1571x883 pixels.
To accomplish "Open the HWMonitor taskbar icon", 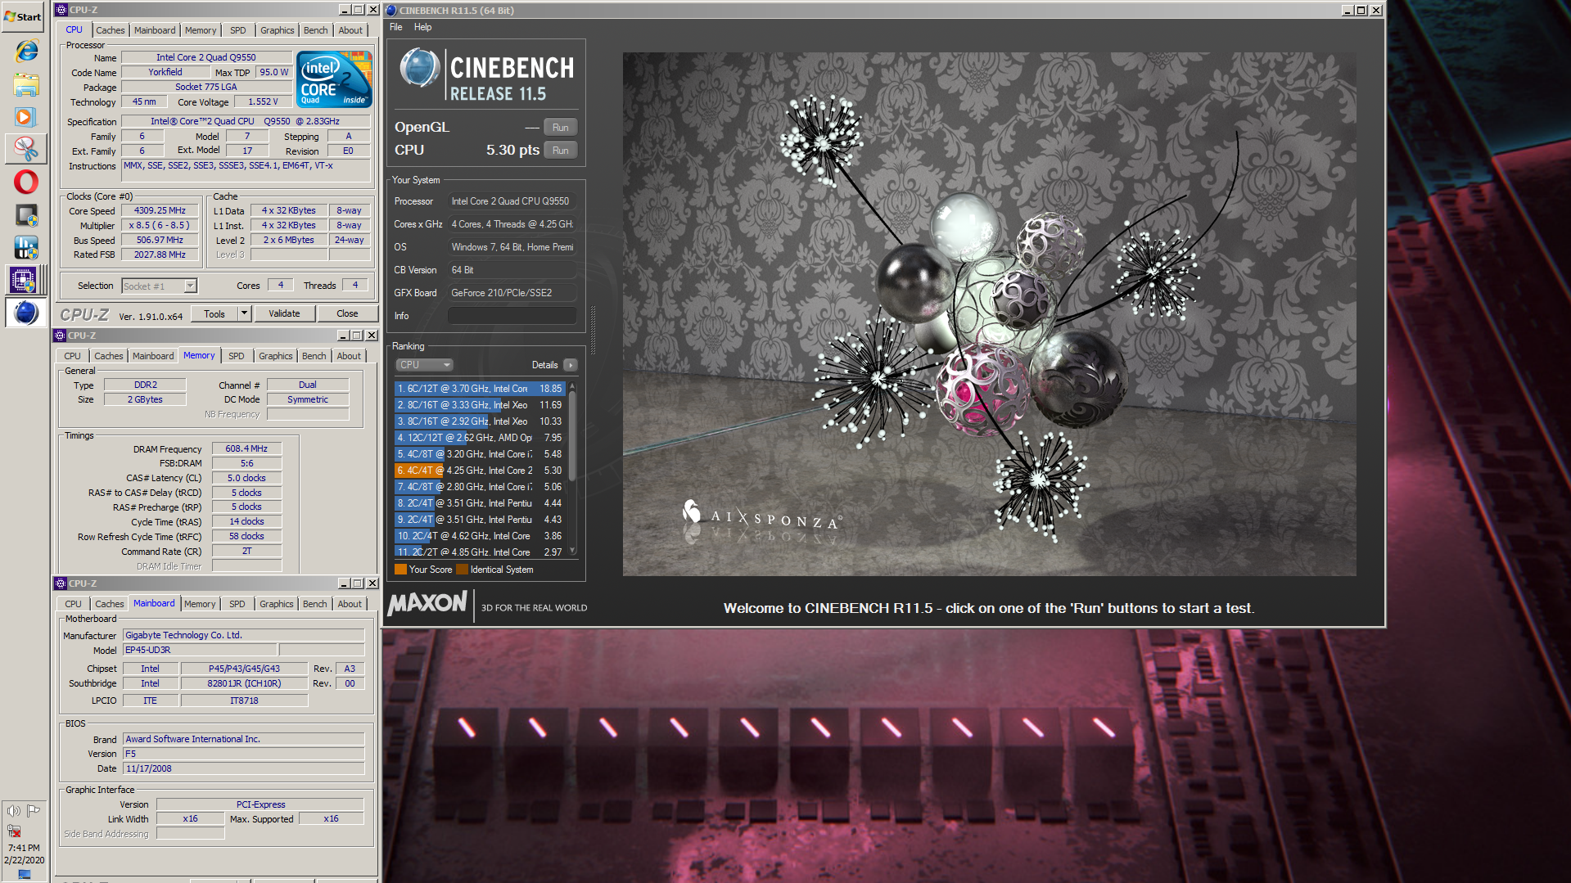I will (25, 247).
